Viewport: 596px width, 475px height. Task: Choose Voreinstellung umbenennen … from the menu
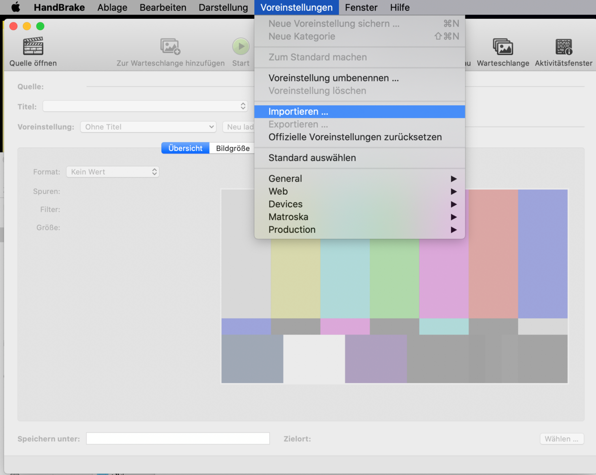(x=360, y=78)
